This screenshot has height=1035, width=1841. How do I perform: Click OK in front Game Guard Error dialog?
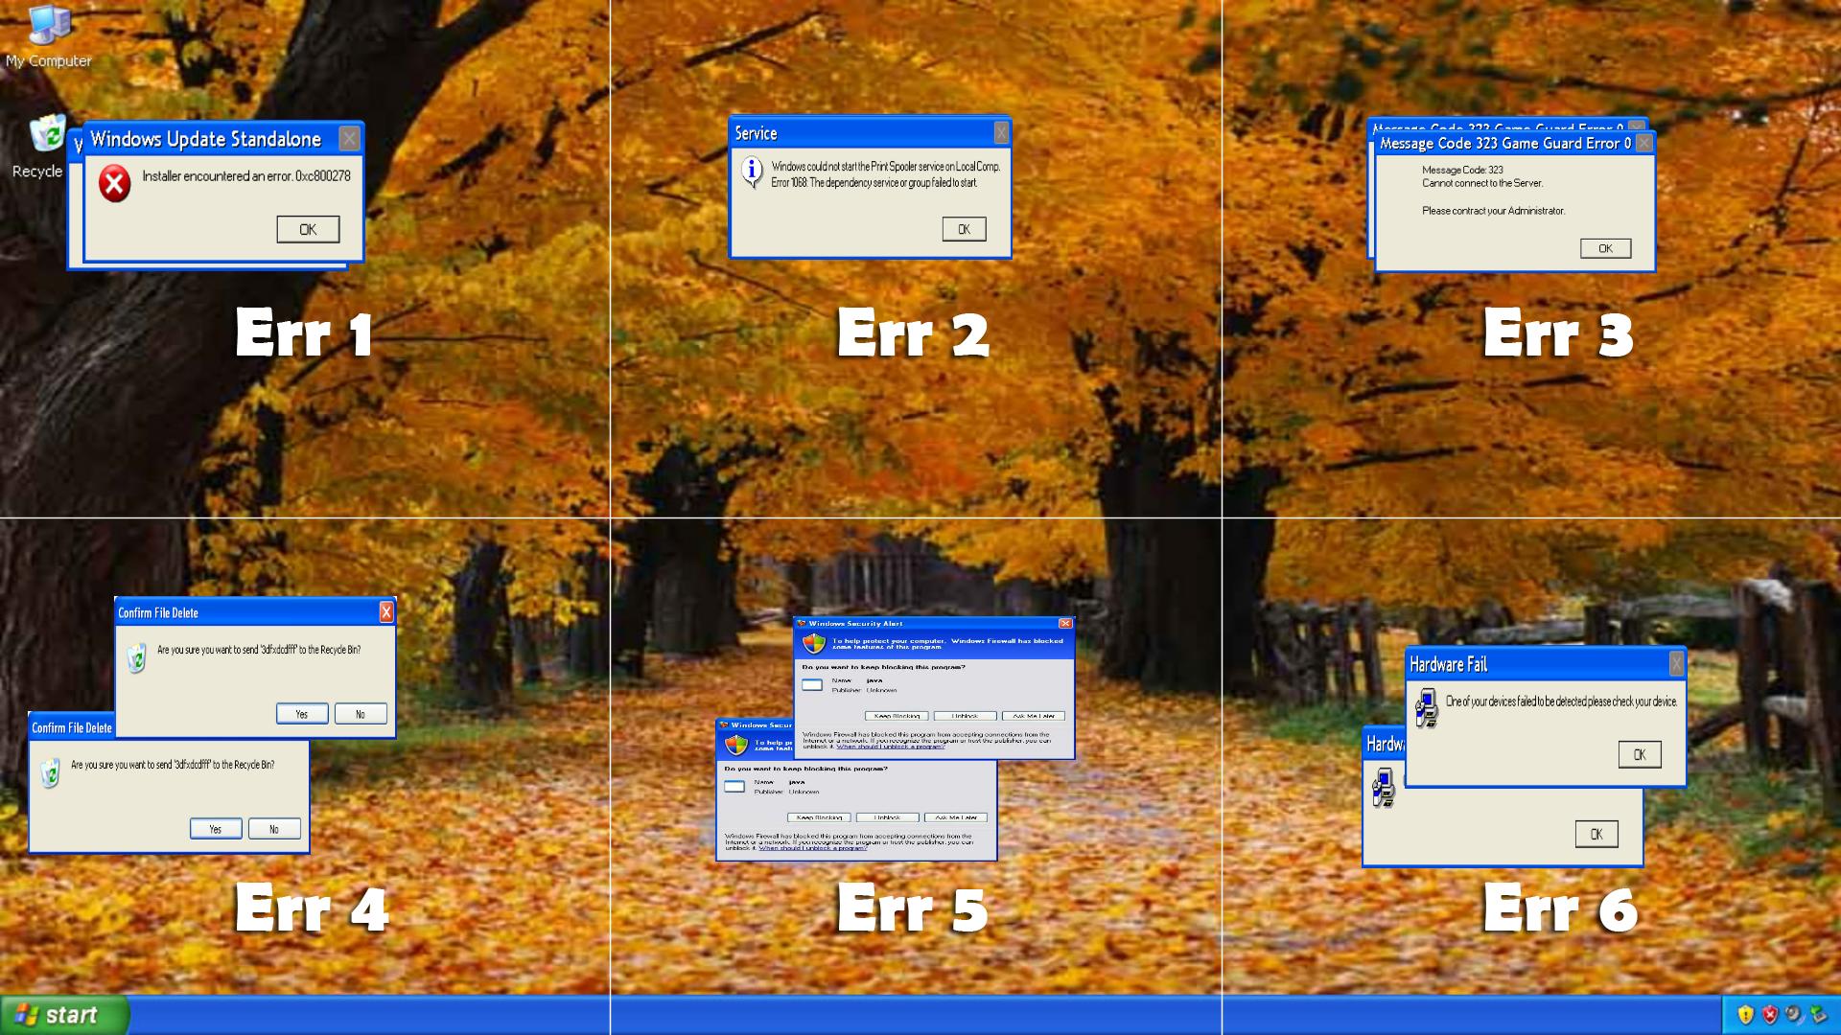click(x=1605, y=248)
